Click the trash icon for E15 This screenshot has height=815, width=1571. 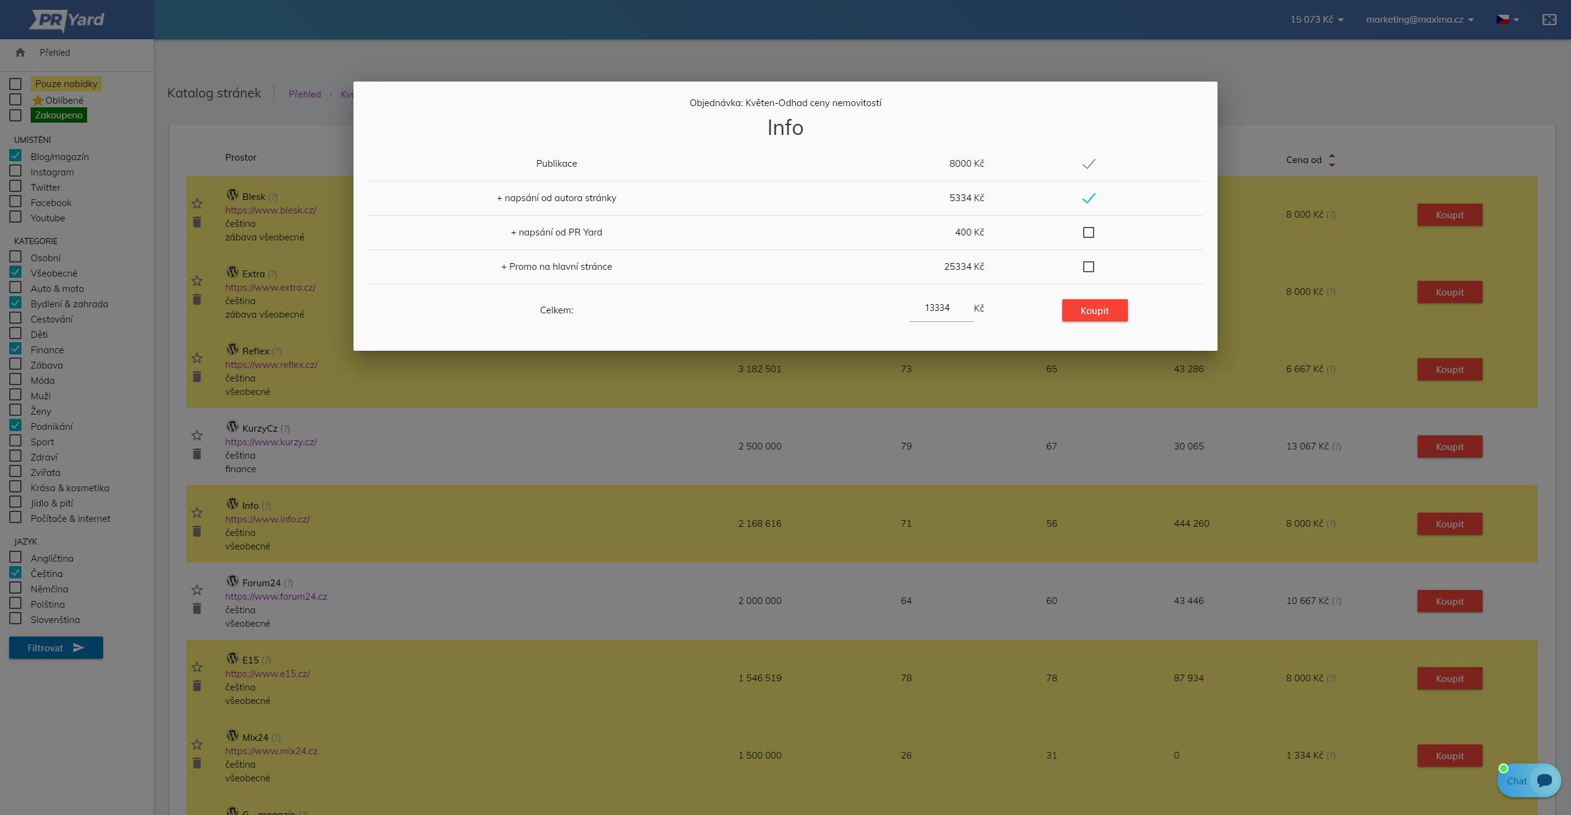pos(197,686)
